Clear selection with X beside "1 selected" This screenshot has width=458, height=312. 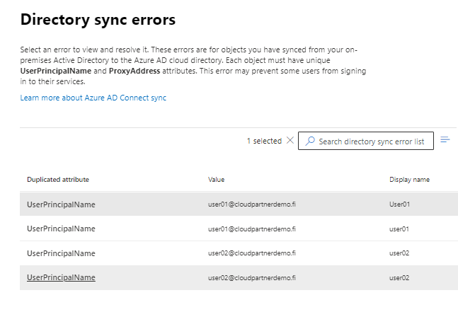click(290, 141)
